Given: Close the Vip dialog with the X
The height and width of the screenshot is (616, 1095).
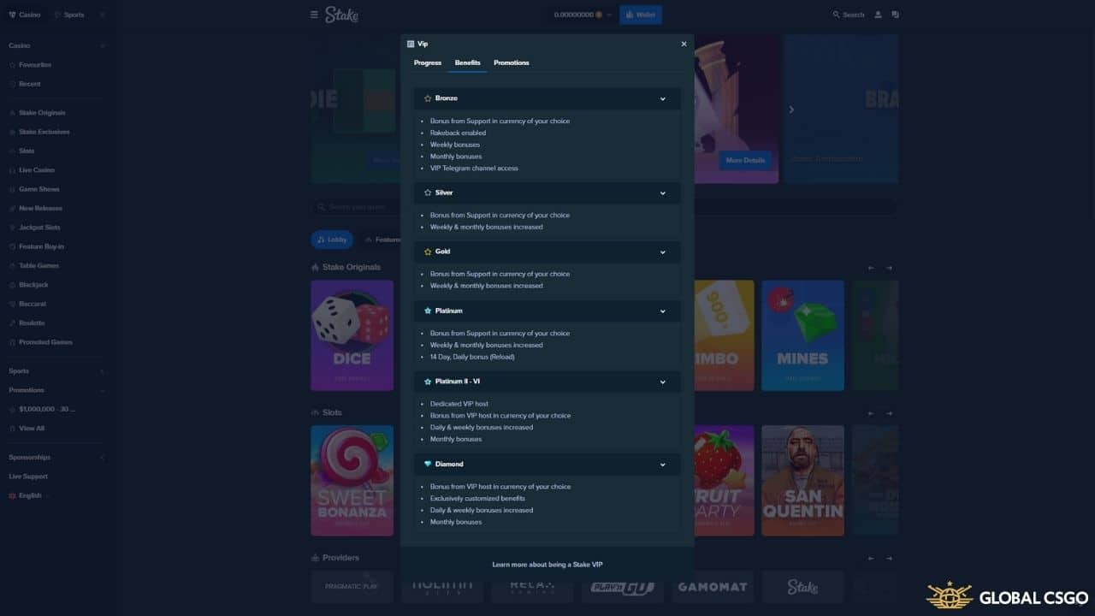Looking at the screenshot, I should click(x=684, y=44).
